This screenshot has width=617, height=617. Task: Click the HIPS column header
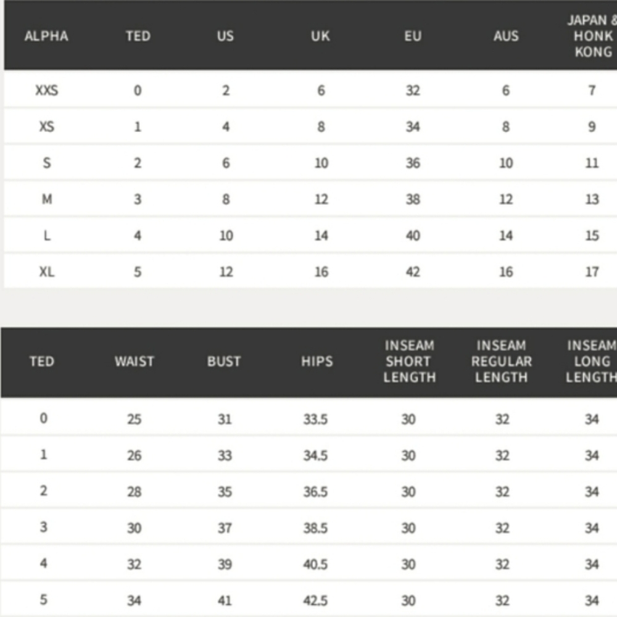point(317,362)
